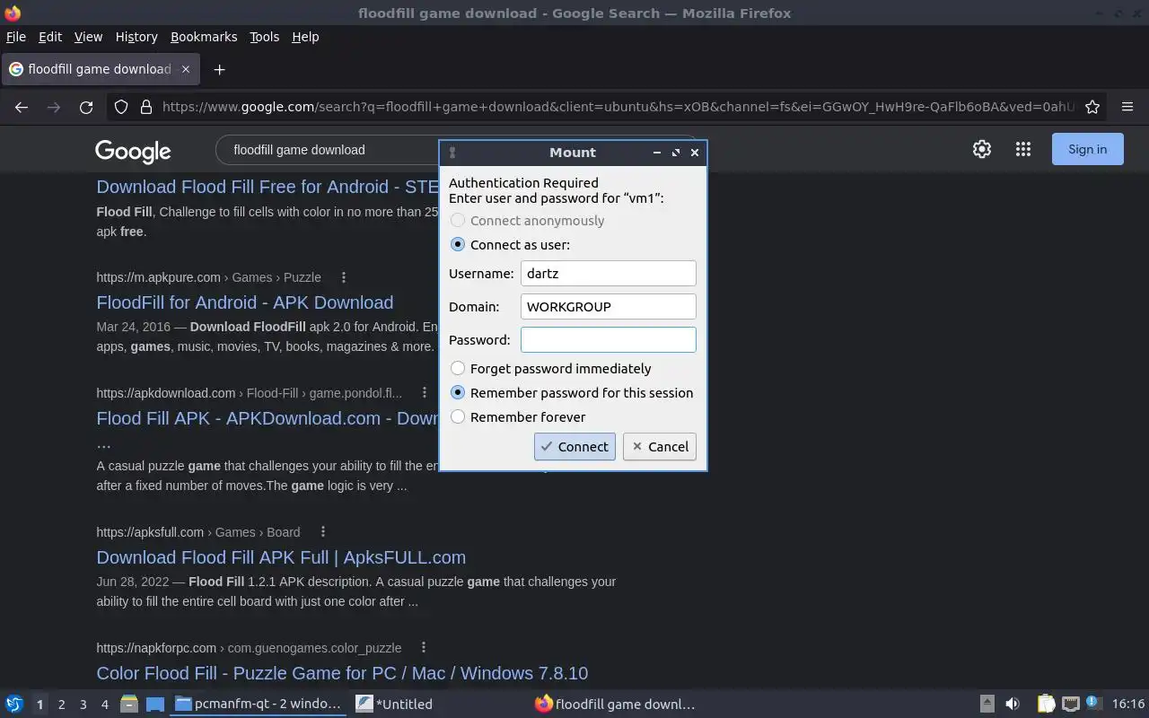
Task: Open the update notifier tray icon
Action: (x=1093, y=703)
